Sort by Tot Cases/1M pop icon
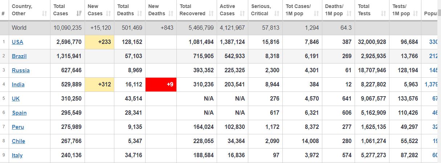 [x=316, y=14]
